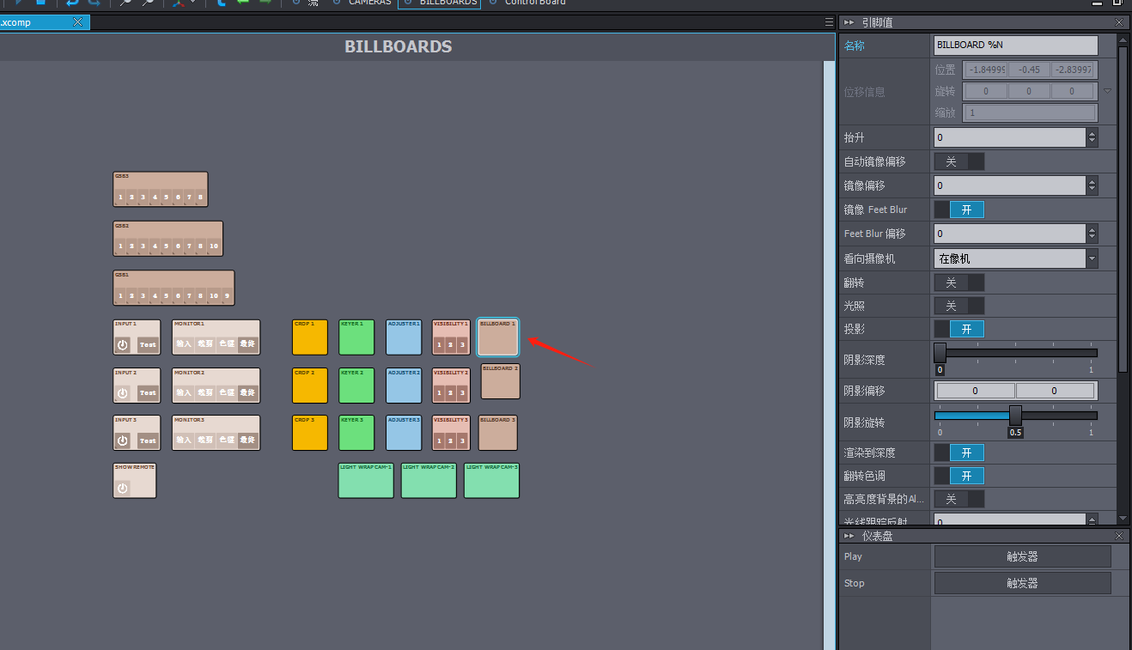1132x650 pixels.
Task: Toggle the 镜像 Feet Blur switch
Action: 959,210
